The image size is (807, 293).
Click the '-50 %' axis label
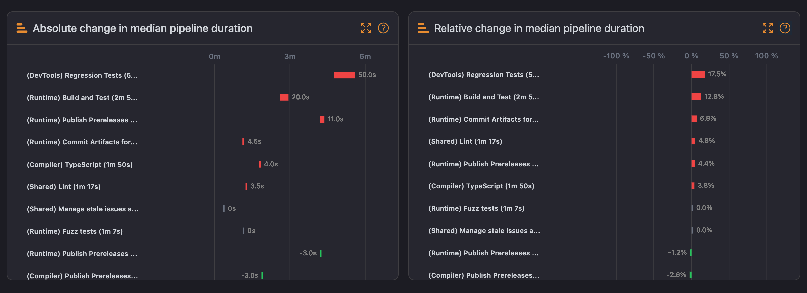click(x=654, y=56)
